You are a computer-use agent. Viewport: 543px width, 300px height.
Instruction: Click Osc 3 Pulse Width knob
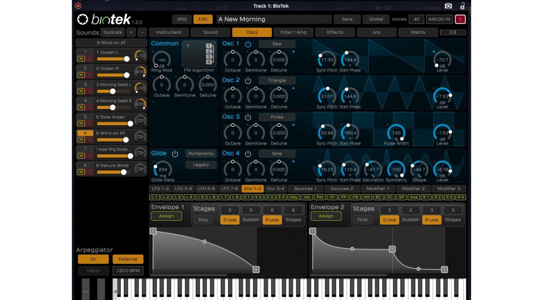(x=396, y=133)
